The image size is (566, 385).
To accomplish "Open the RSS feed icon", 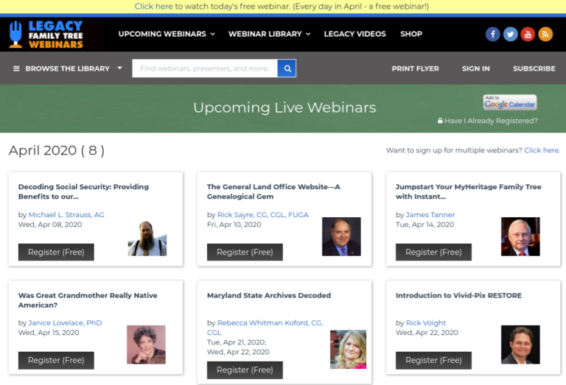I will pos(545,34).
